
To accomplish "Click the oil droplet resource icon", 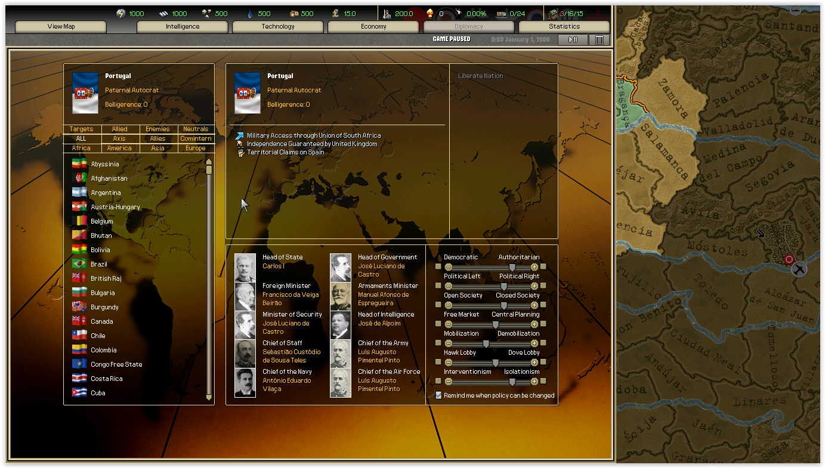I will (x=249, y=13).
